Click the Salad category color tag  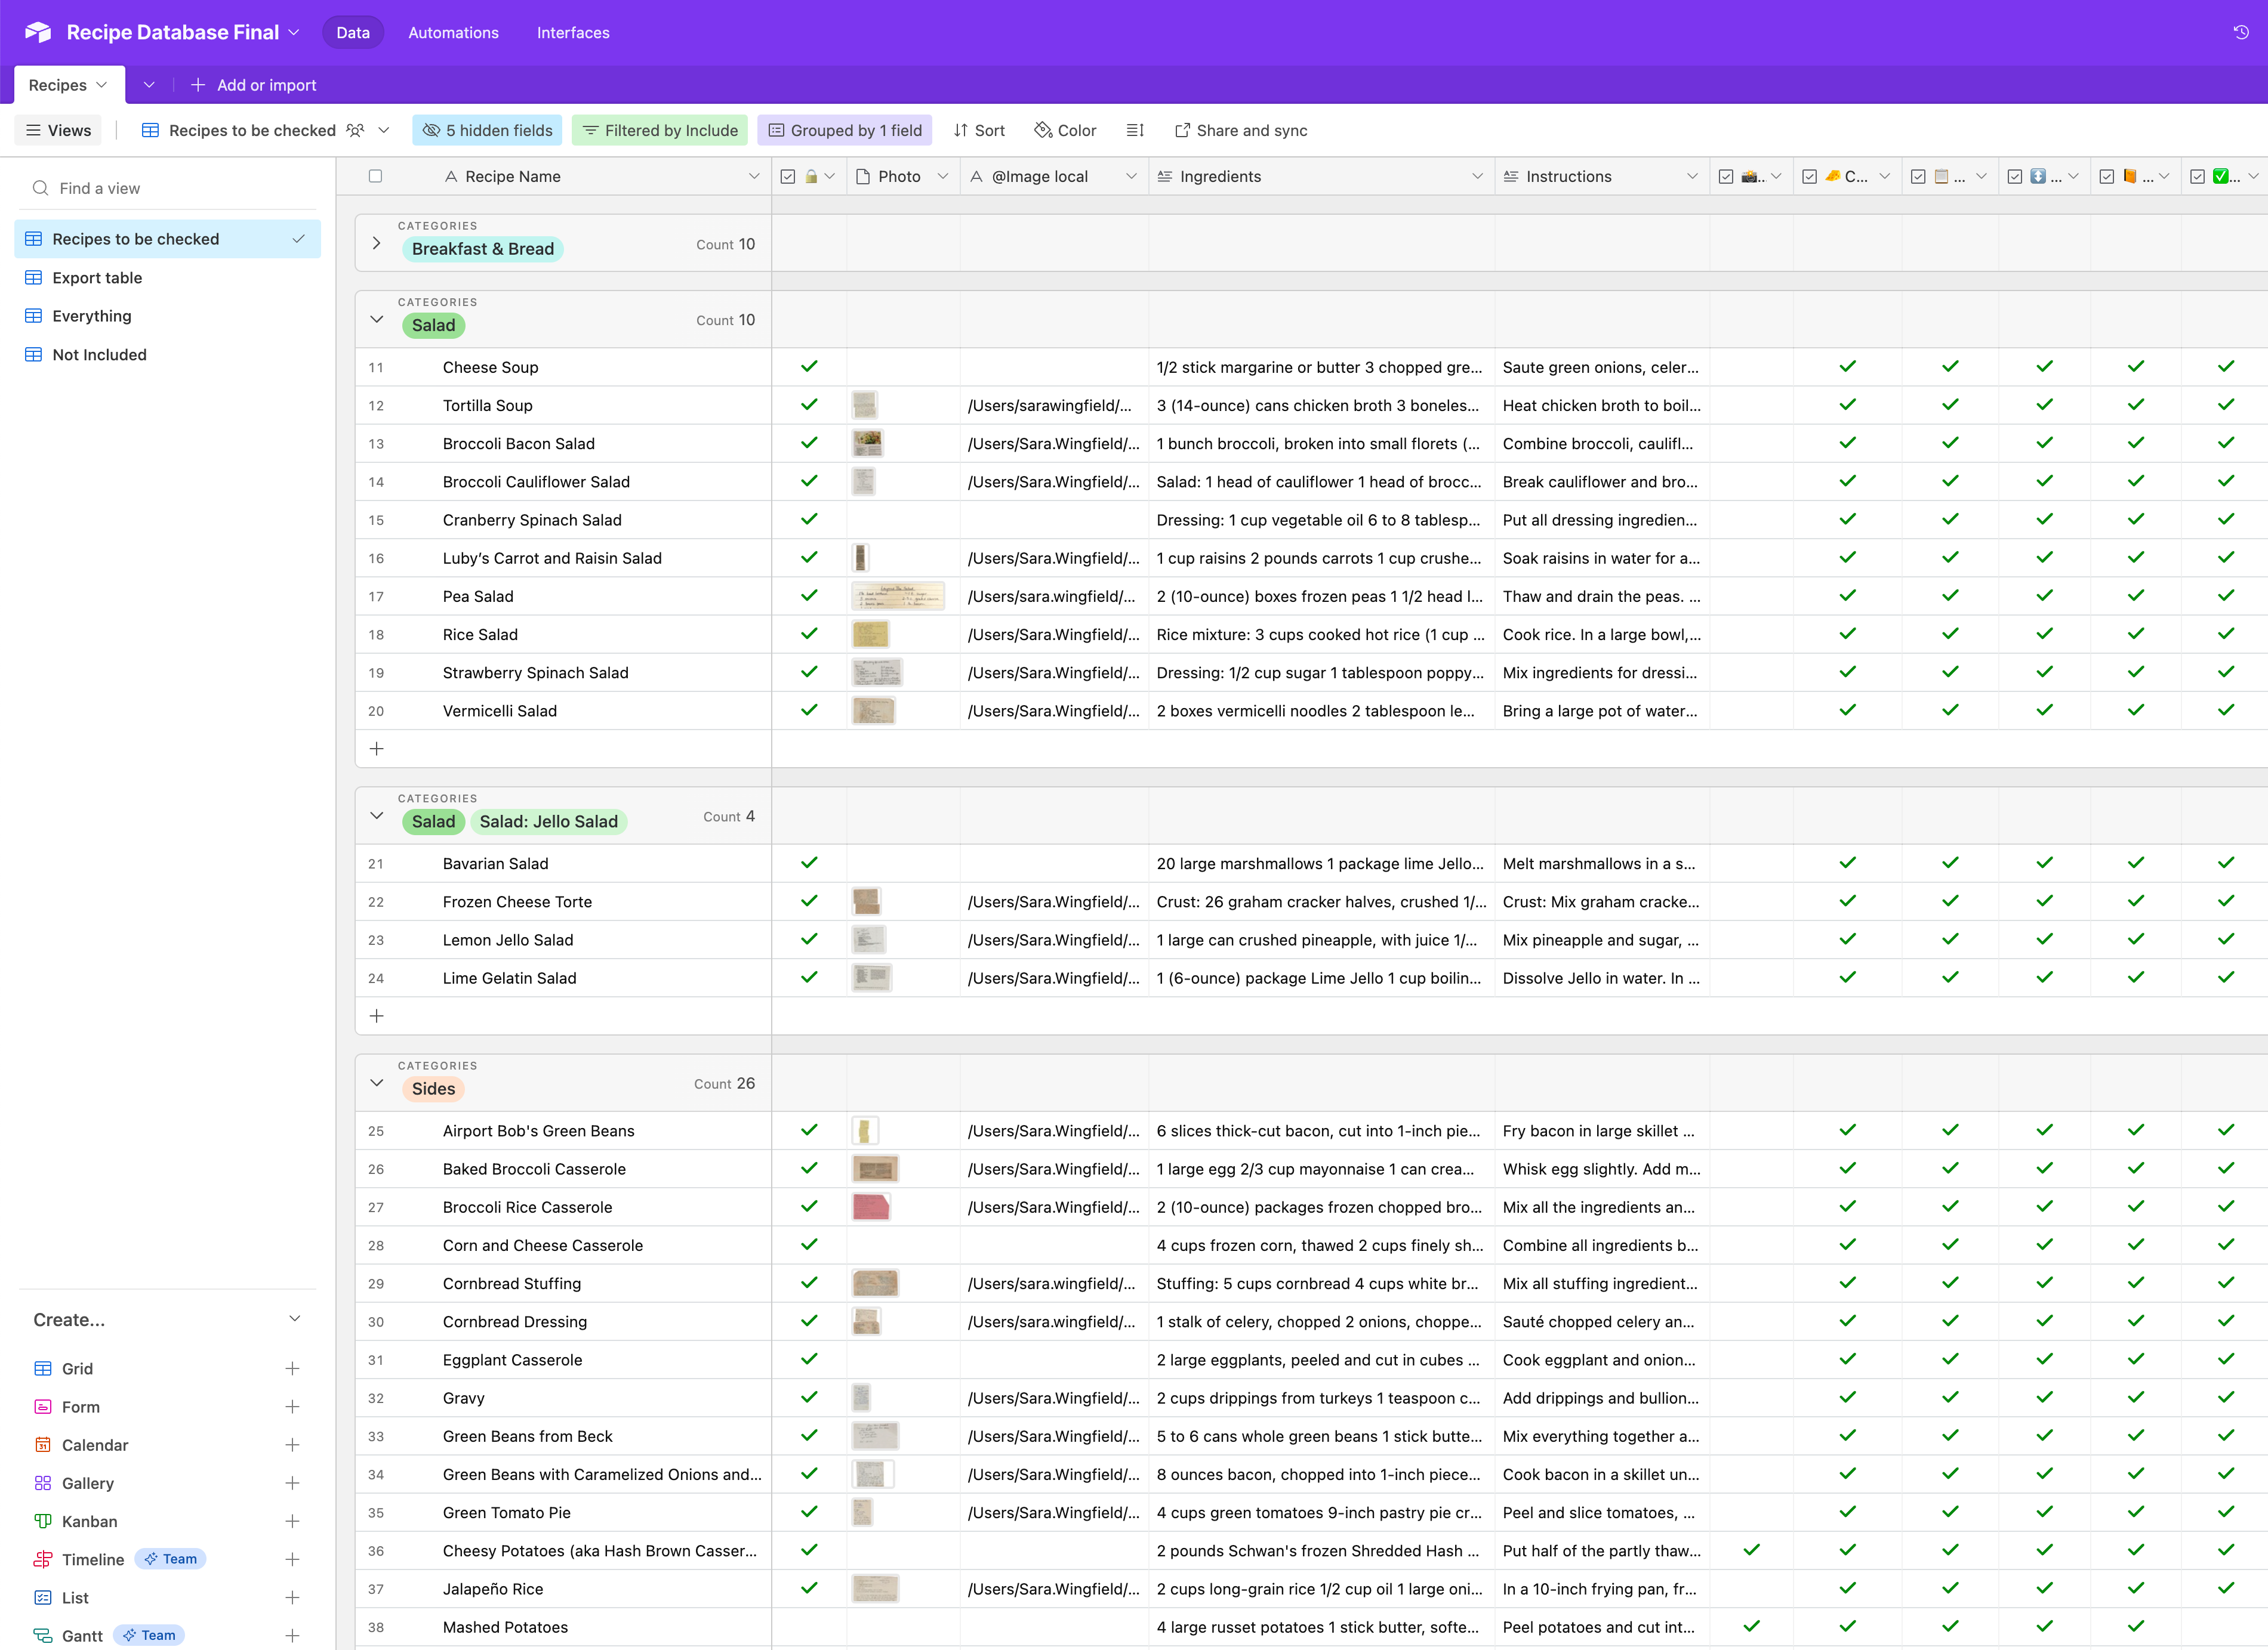pyautogui.click(x=433, y=325)
